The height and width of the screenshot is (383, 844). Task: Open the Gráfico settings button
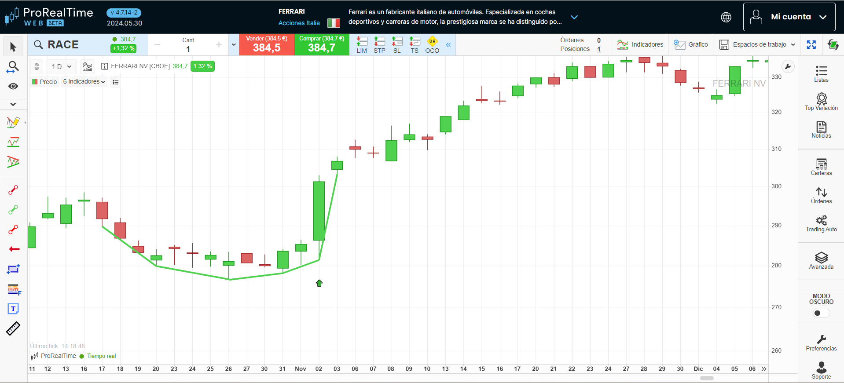[691, 45]
